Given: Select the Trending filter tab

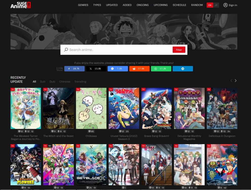Looking at the screenshot, I should 80,82.
